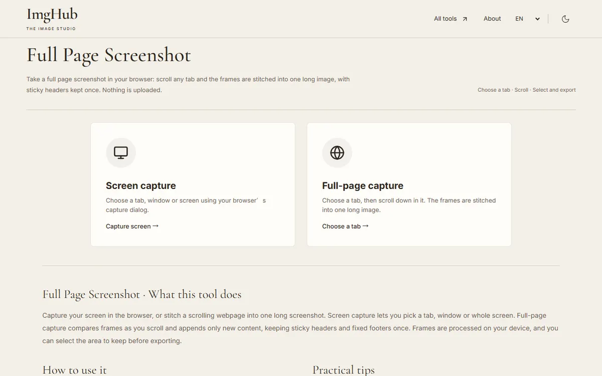Go to the About page
Viewport: 602px width, 376px height.
(x=492, y=19)
